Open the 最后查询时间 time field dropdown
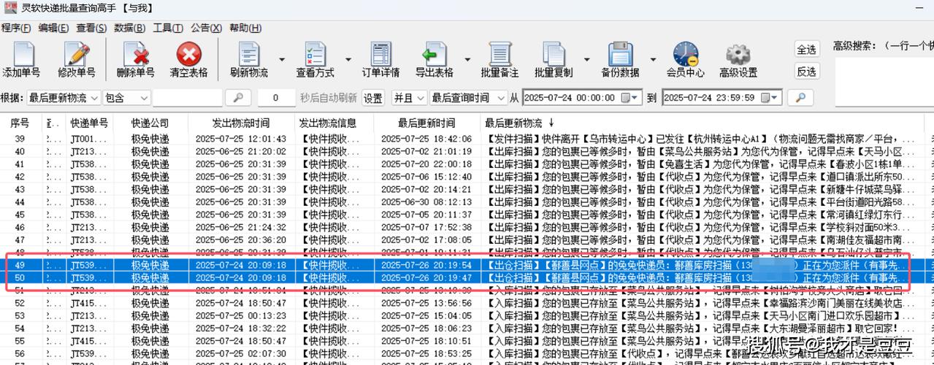The image size is (934, 365). pos(467,98)
